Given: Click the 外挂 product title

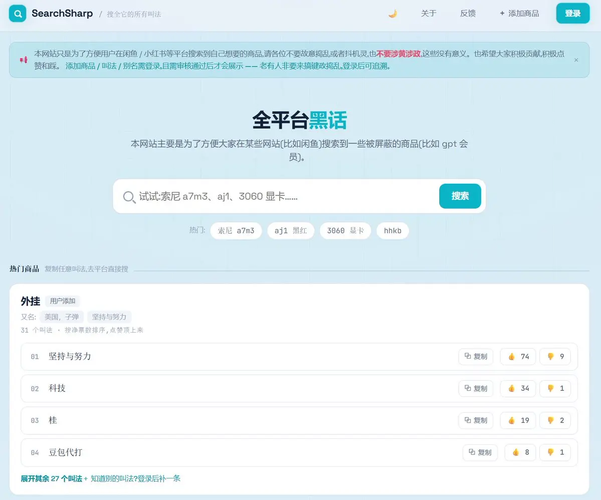Looking at the screenshot, I should (30, 301).
